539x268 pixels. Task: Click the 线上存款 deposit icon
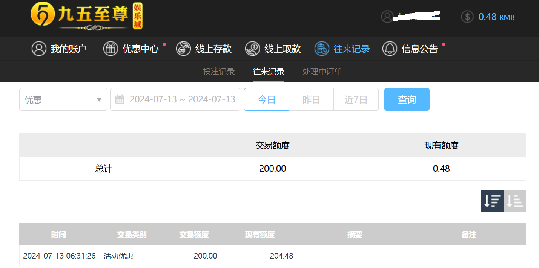click(x=183, y=49)
